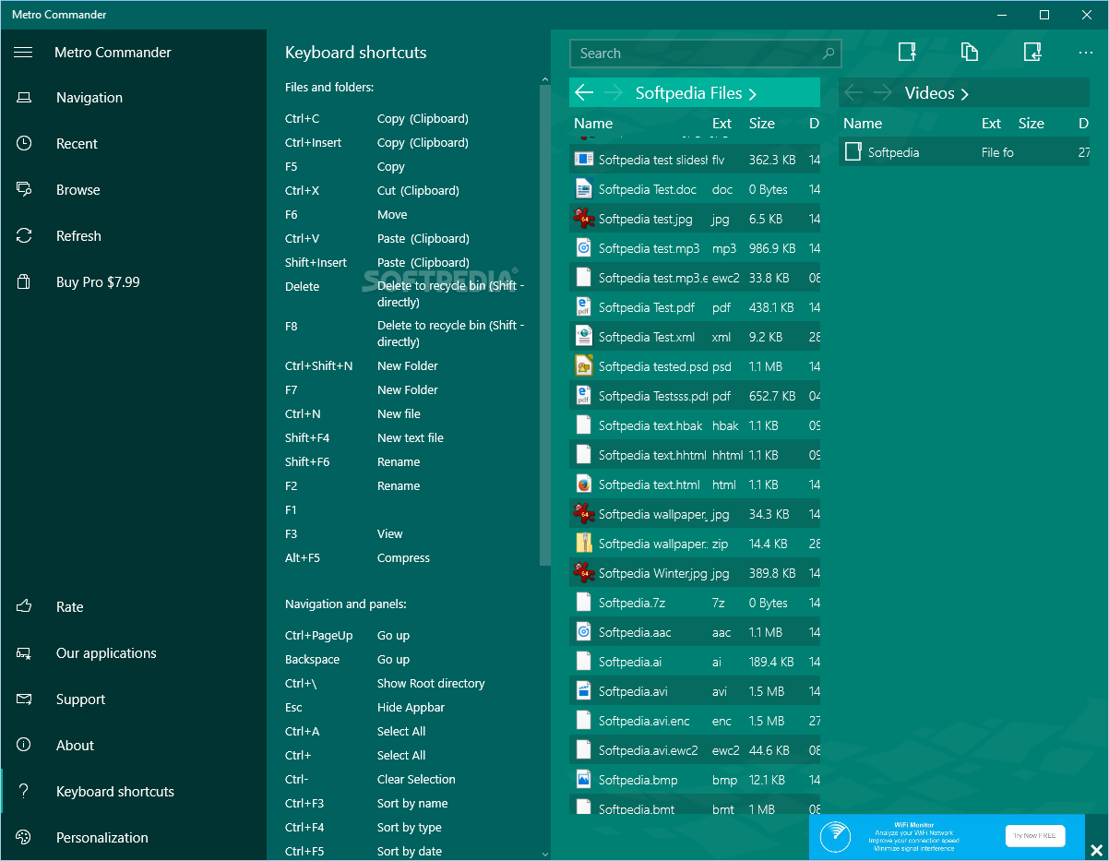Select Softpedia Winter.jpg file
This screenshot has height=861, width=1109.
click(695, 573)
